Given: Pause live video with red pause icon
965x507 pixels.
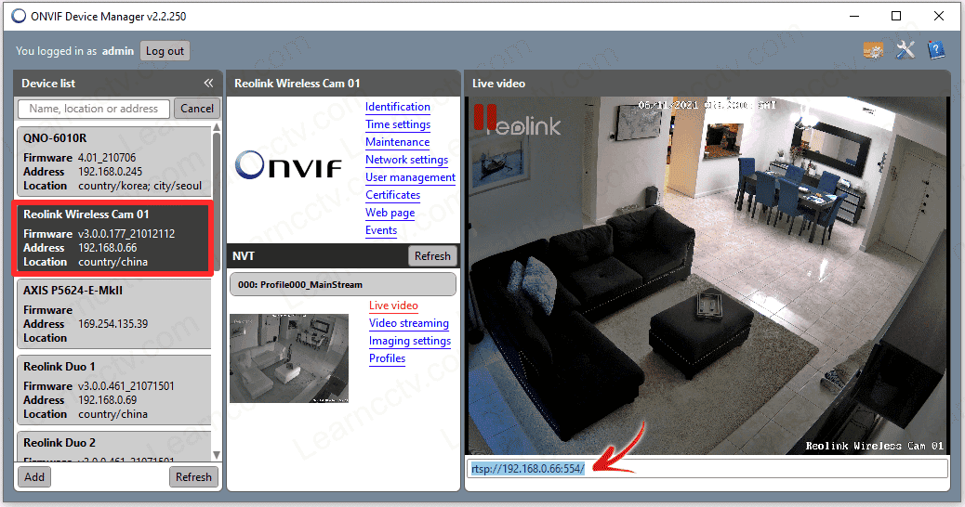Looking at the screenshot, I should (484, 117).
